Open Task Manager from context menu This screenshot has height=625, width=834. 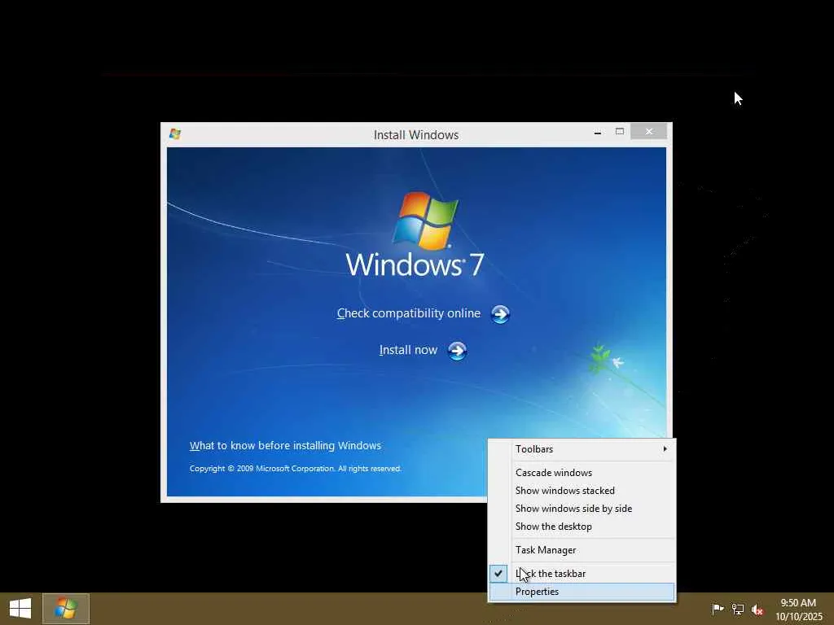coord(582,550)
